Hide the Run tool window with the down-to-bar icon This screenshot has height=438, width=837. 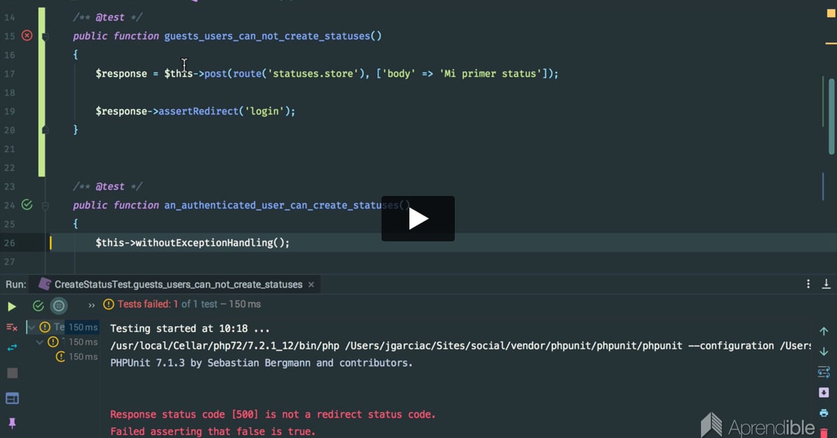827,284
